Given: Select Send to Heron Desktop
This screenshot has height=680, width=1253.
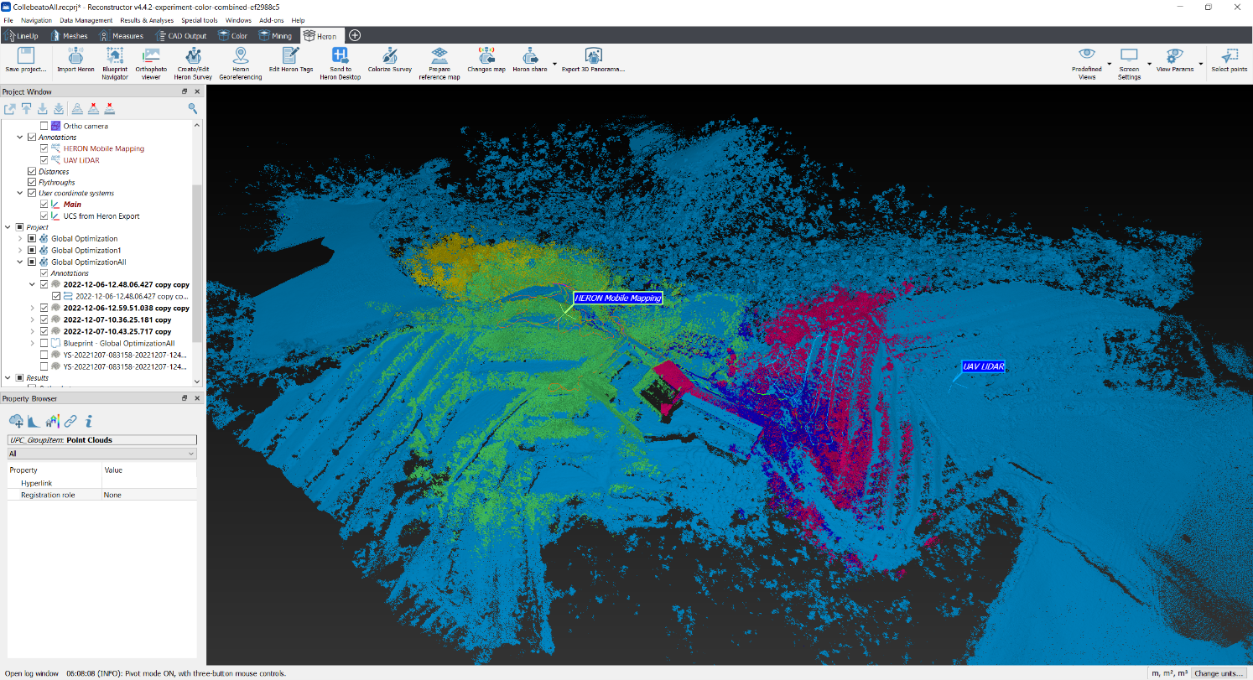Looking at the screenshot, I should [x=340, y=64].
